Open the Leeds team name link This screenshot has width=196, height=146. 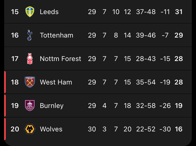49,12
